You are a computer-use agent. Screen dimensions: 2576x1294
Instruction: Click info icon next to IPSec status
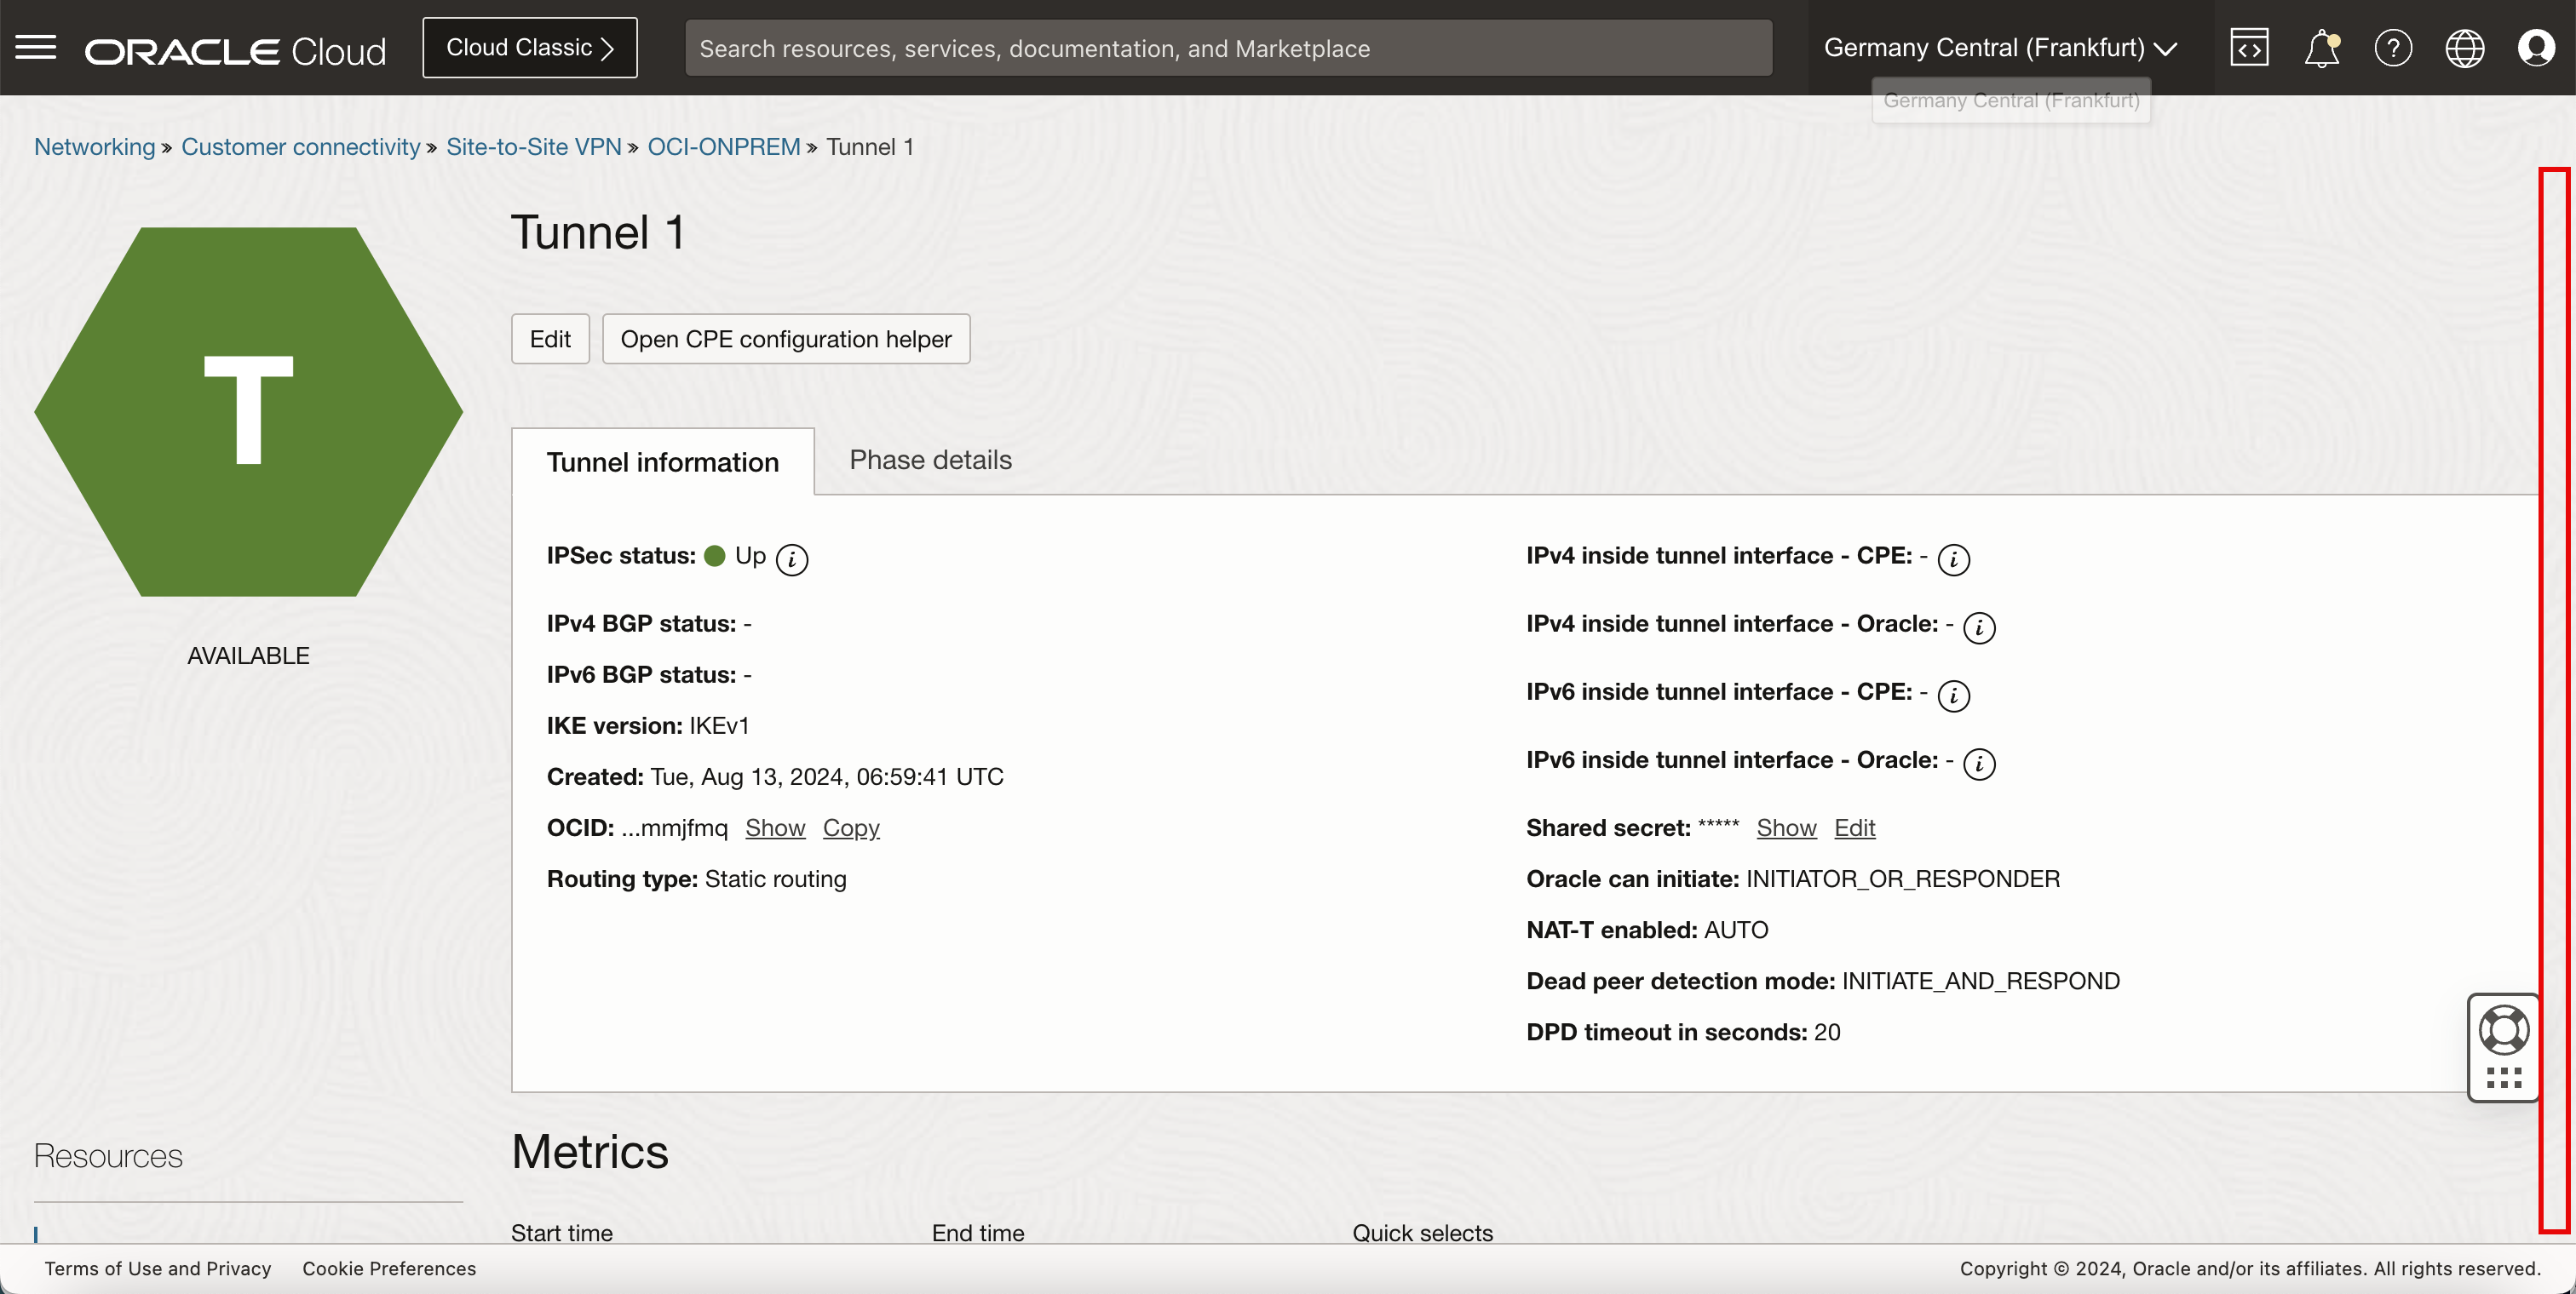pyautogui.click(x=792, y=558)
